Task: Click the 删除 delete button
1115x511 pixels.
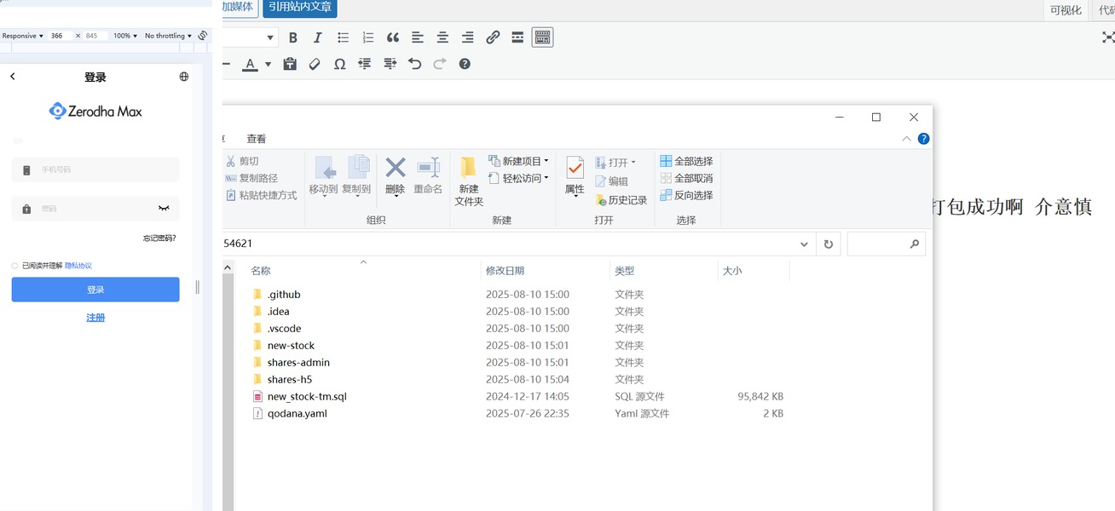Action: pyautogui.click(x=396, y=175)
